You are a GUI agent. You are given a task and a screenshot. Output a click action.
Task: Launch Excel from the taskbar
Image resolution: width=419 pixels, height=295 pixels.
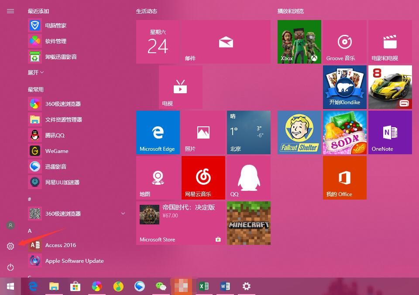(203, 286)
